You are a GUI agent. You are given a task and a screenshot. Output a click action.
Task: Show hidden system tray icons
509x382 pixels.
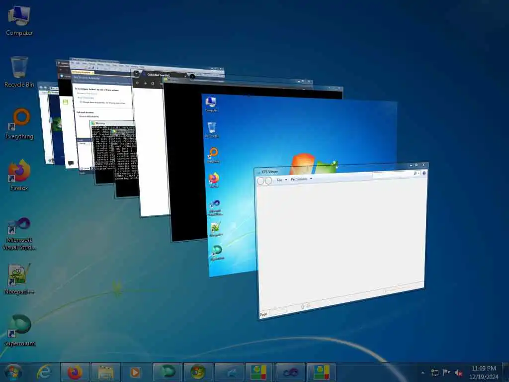pyautogui.click(x=423, y=373)
